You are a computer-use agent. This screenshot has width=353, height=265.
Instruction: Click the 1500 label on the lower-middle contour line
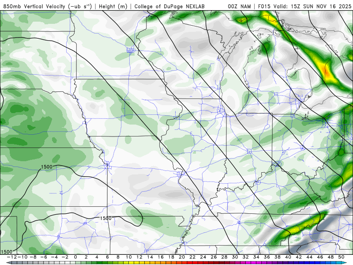click(105, 218)
